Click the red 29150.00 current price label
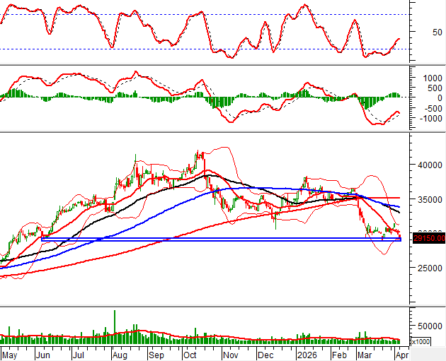Image resolution: width=446 pixels, height=361 pixels. (427, 238)
